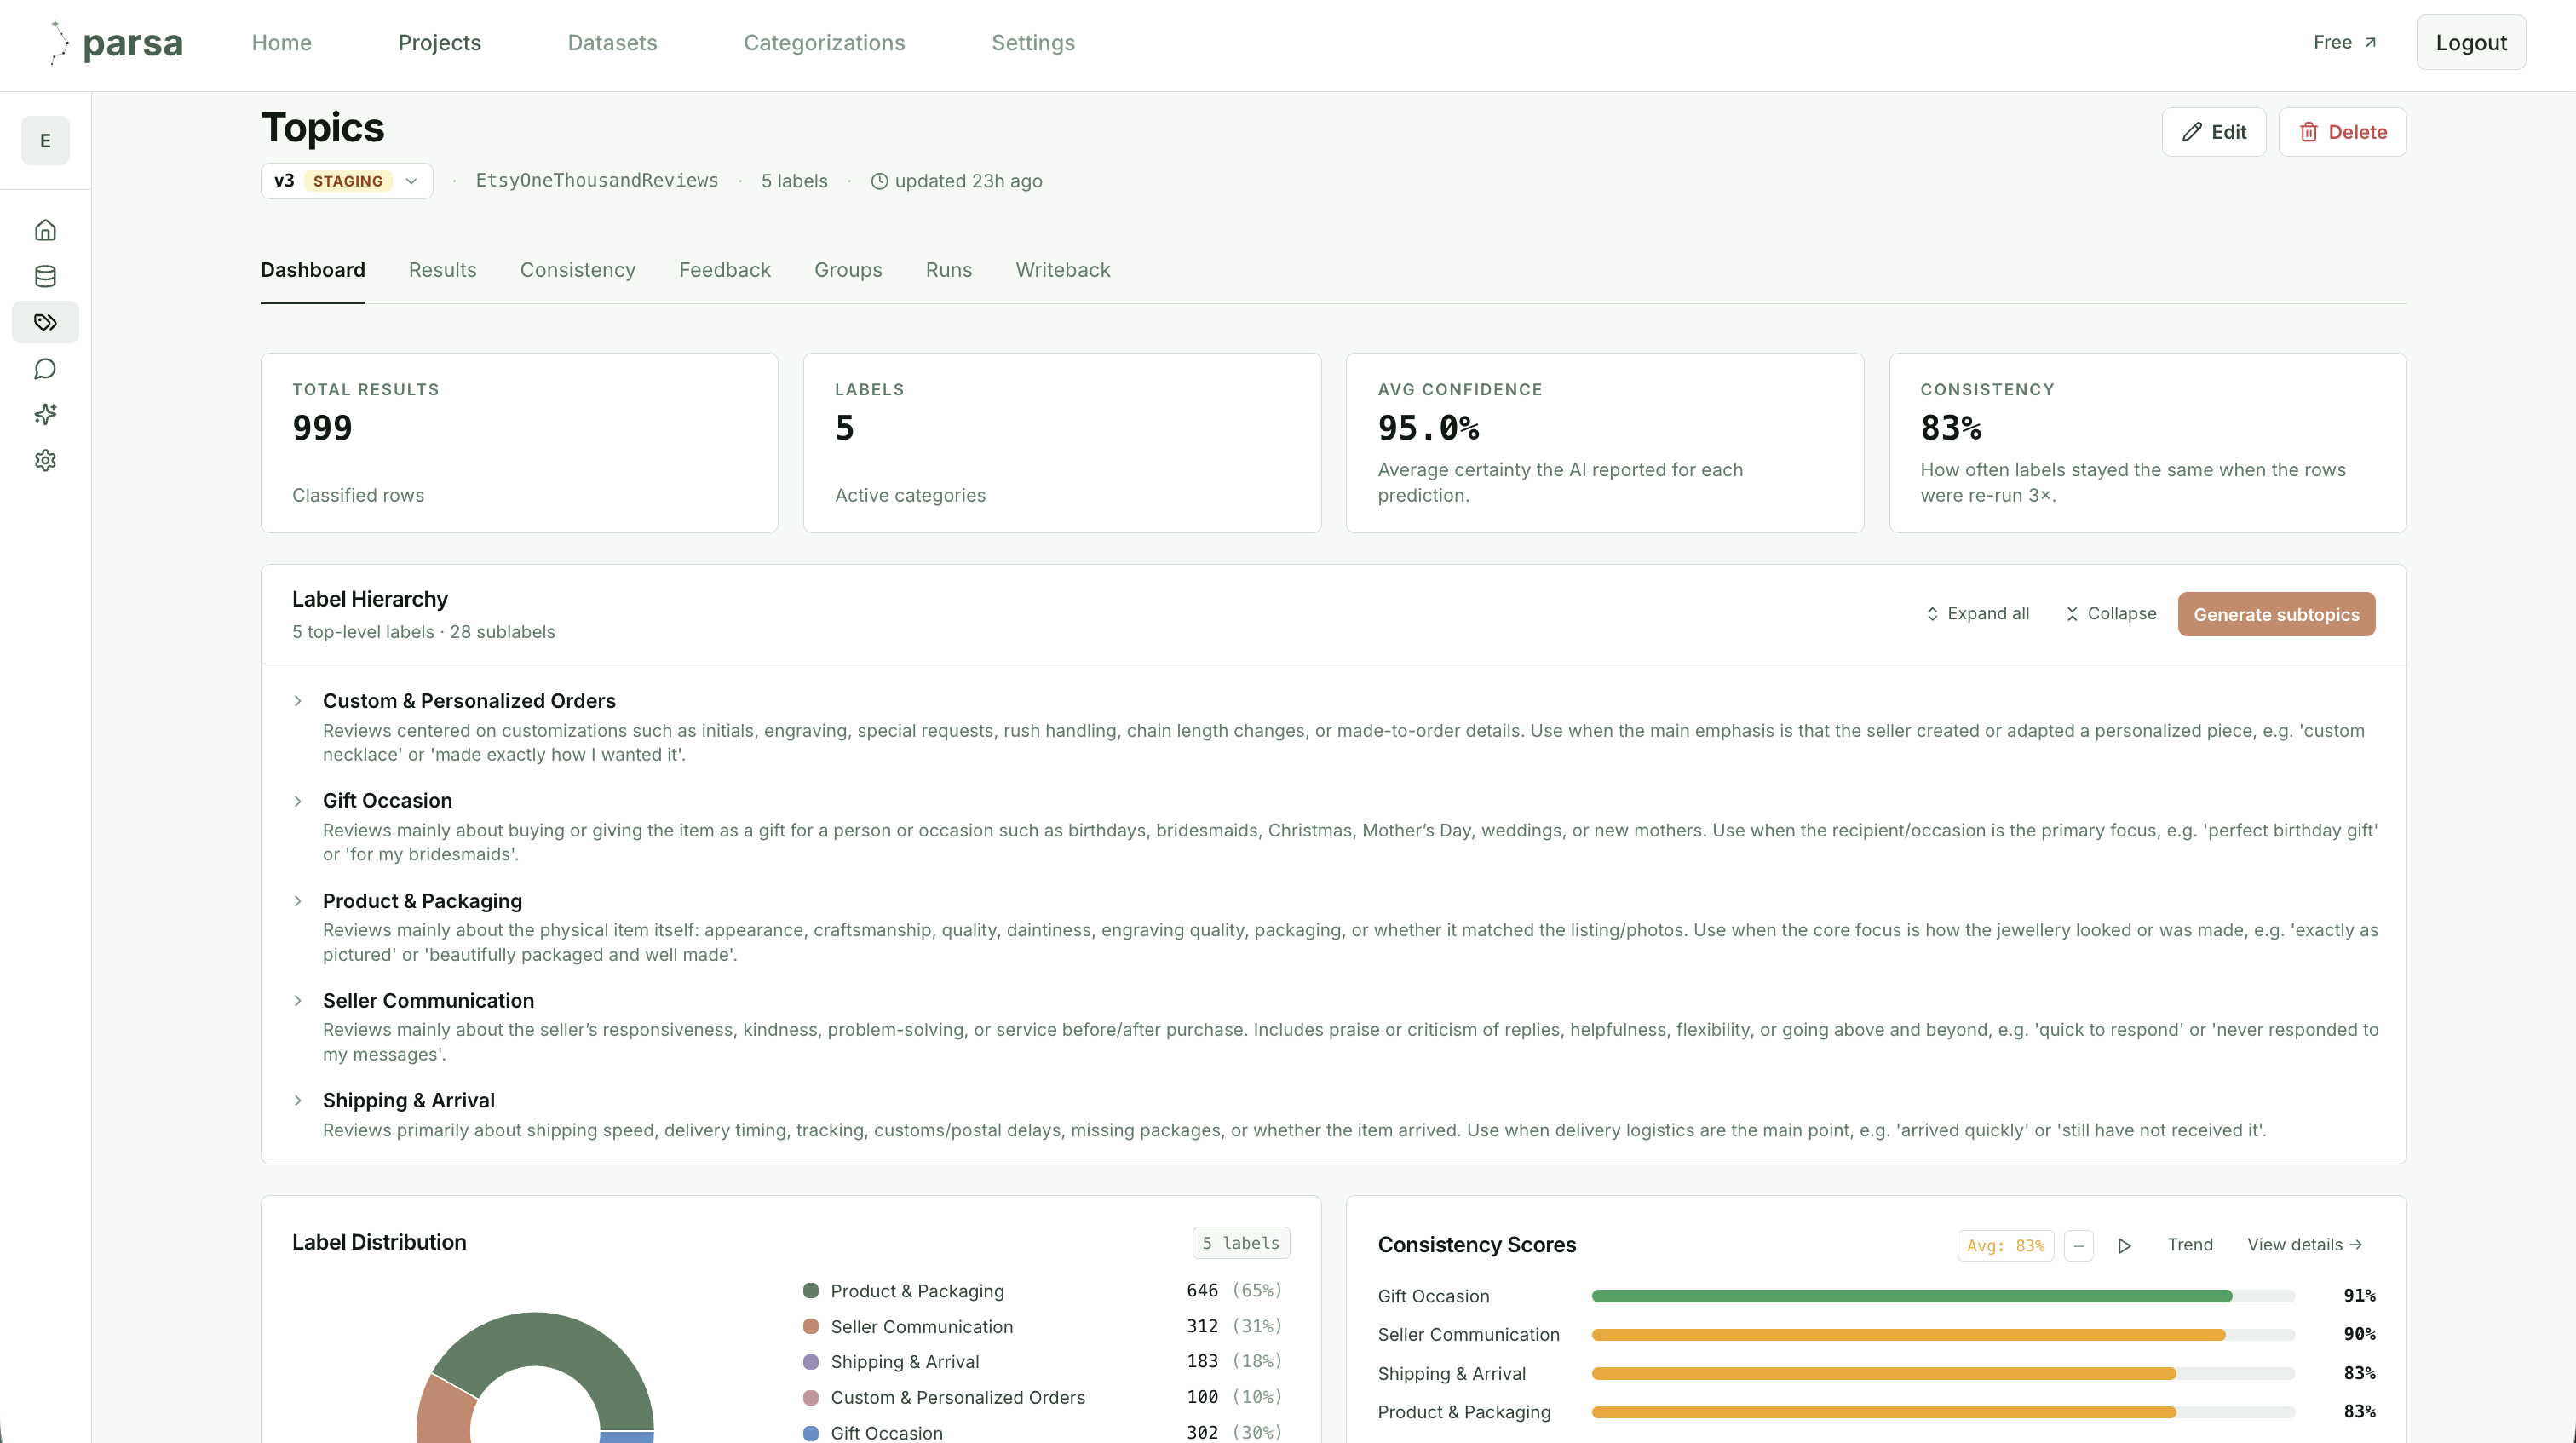
Task: Open the v3 STAGING version dropdown
Action: 346,181
